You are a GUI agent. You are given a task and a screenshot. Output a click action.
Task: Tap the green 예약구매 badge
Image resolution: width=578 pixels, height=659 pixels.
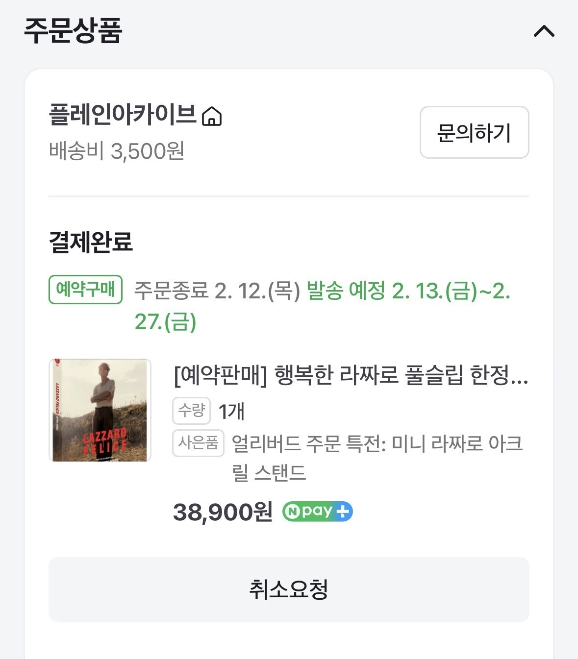85,290
